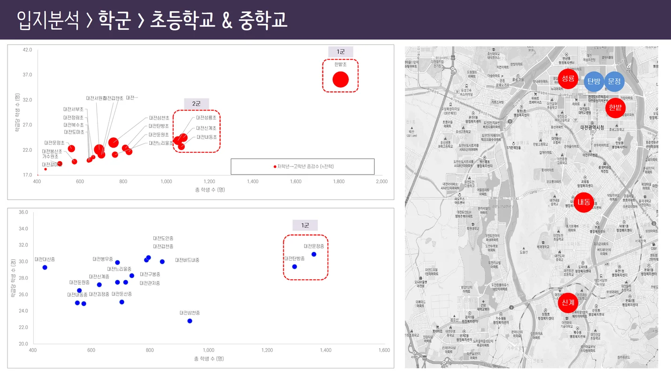Viewport: 671px width, 375px height.
Task: Select the 대전둔원중 label
Action: click(x=79, y=282)
